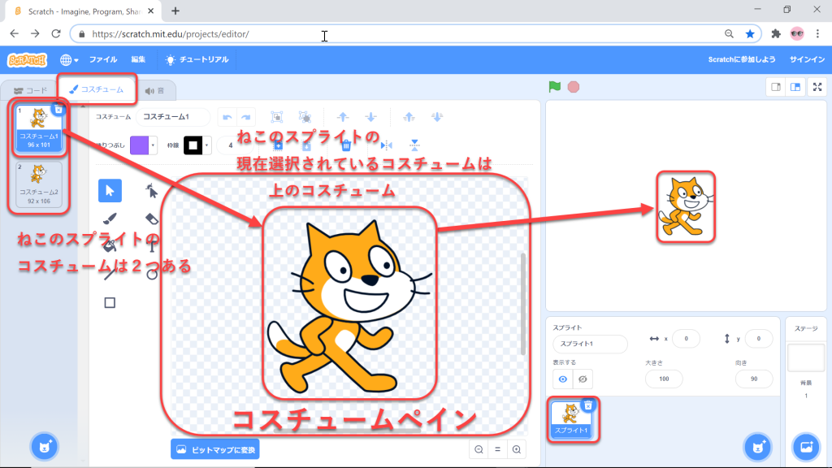Viewport: 832px width, 468px height.
Task: Click サインイン to sign in
Action: 807,59
